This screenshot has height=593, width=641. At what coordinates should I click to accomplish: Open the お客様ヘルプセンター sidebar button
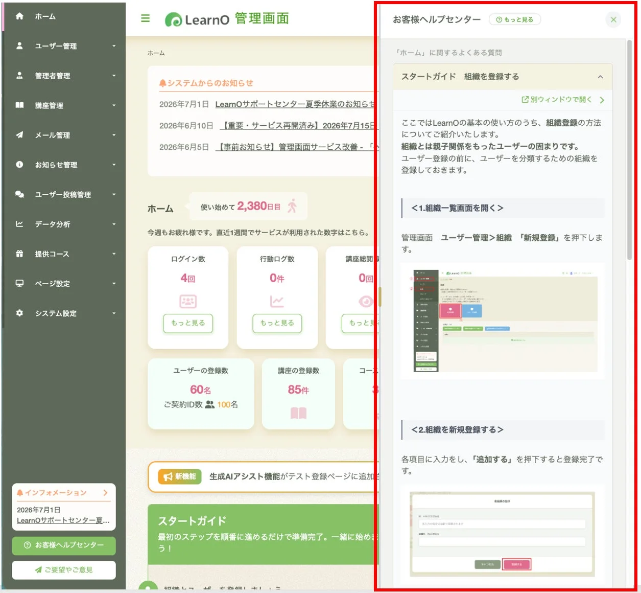click(64, 545)
